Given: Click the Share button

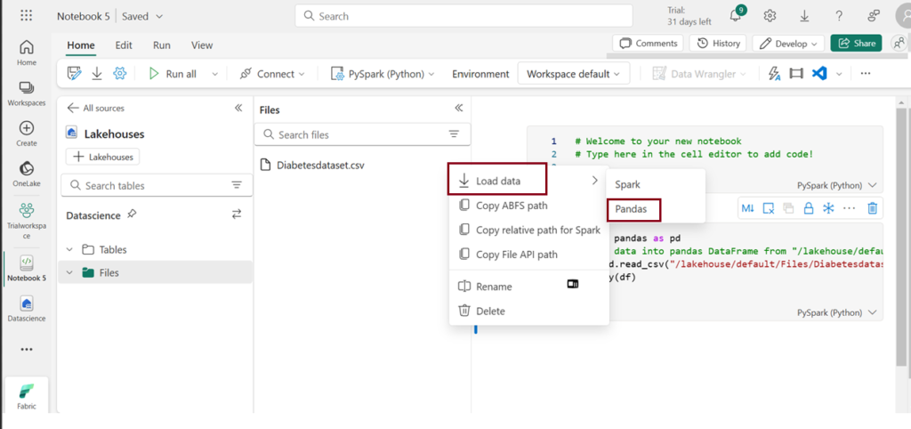Looking at the screenshot, I should pyautogui.click(x=856, y=44).
